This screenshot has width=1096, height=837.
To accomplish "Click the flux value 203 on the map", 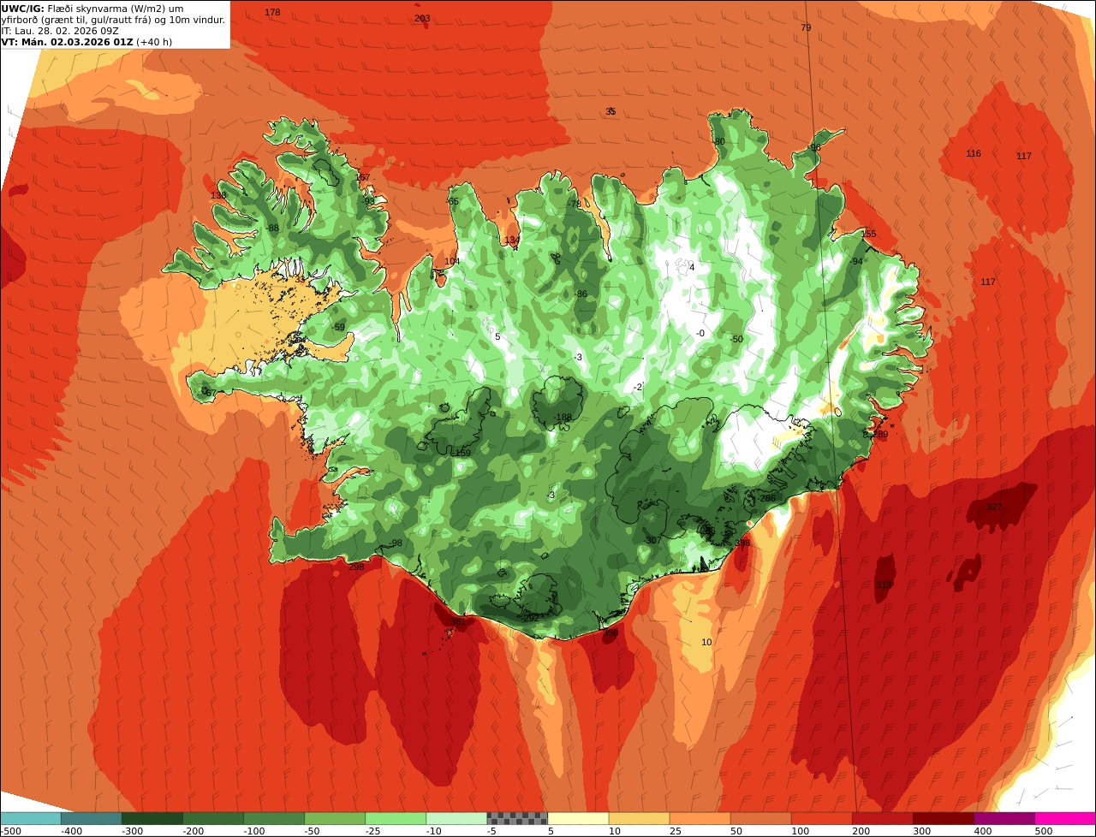I will 422,18.
